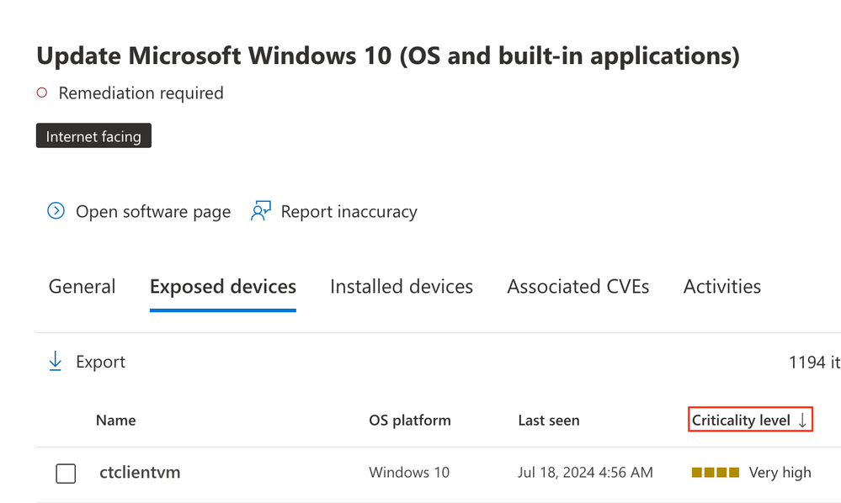Sort by the OS platform column header
Screen dimensions: 841x503
(x=410, y=420)
